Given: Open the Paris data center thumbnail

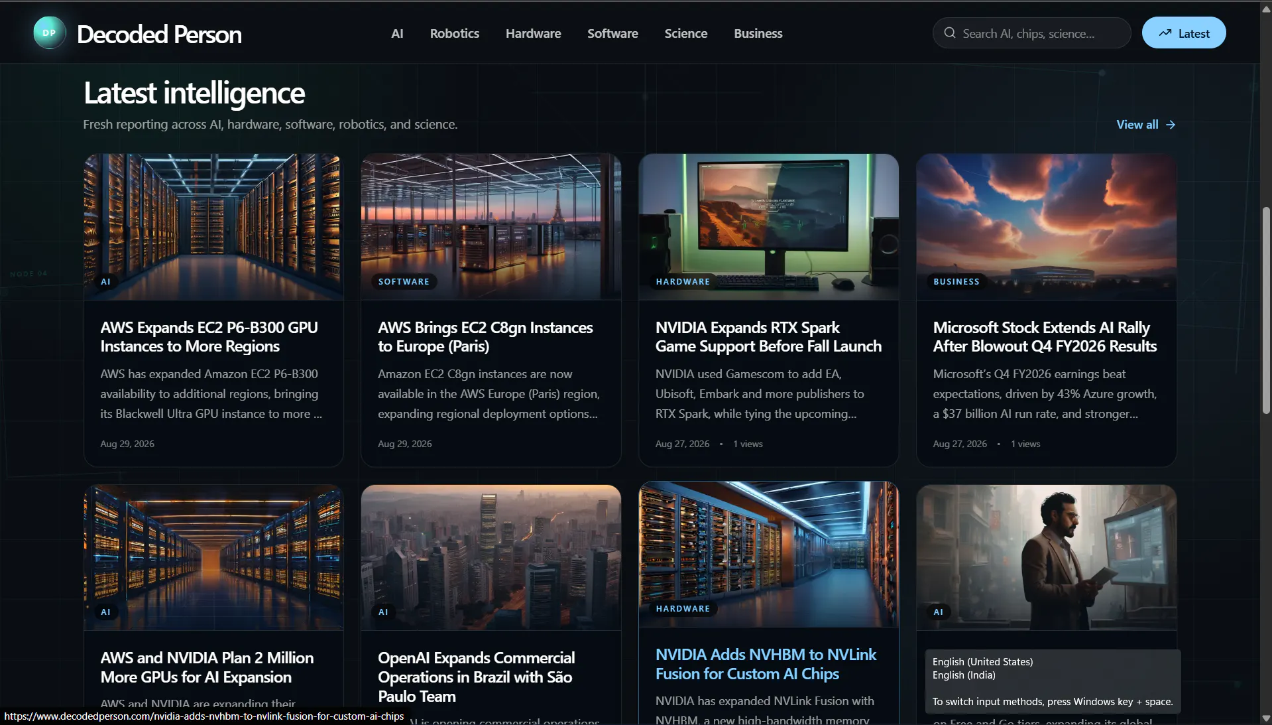Looking at the screenshot, I should tap(491, 227).
